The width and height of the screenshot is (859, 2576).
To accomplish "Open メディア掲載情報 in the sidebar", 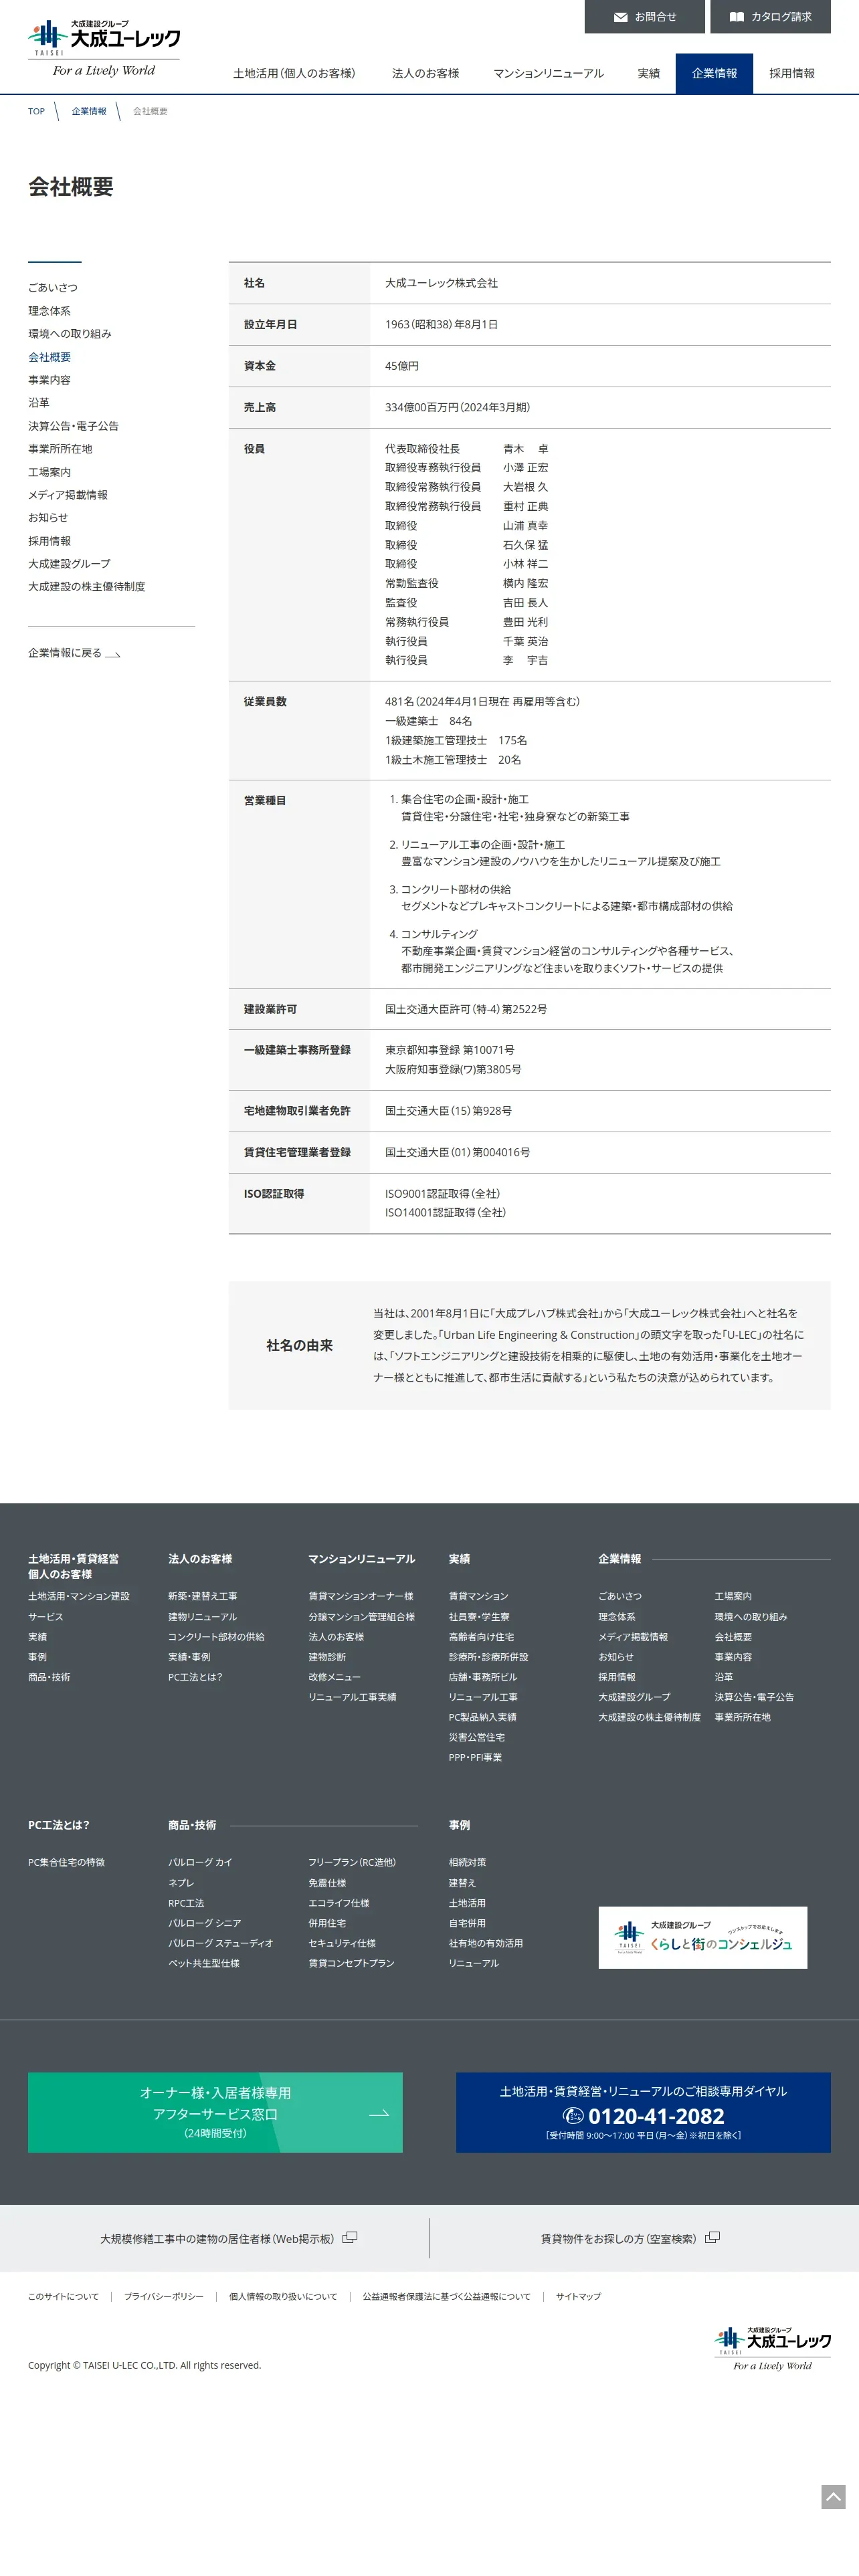I will (68, 495).
